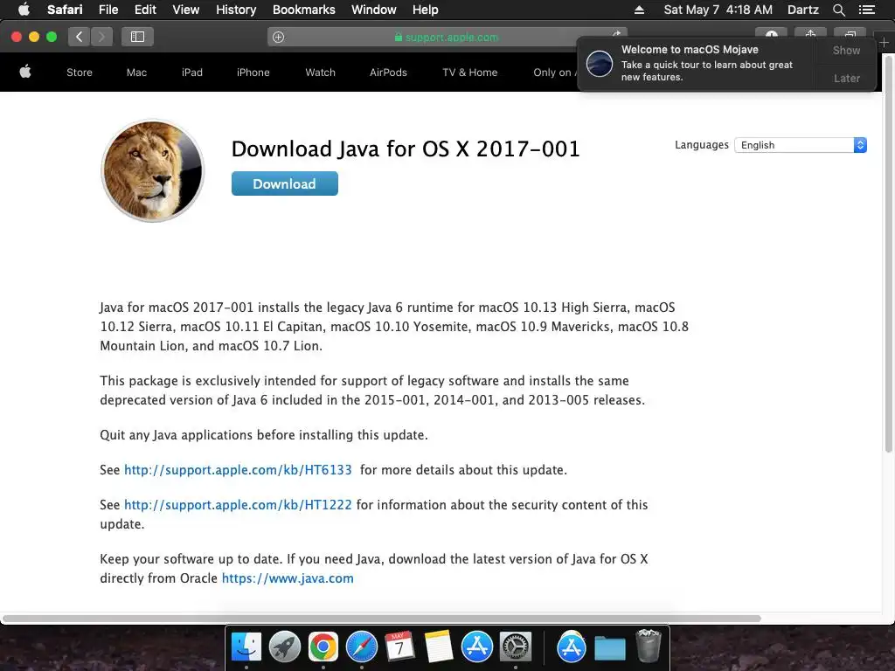This screenshot has height=671, width=895.
Task: Open System Preferences gear in Dock
Action: pos(516,647)
